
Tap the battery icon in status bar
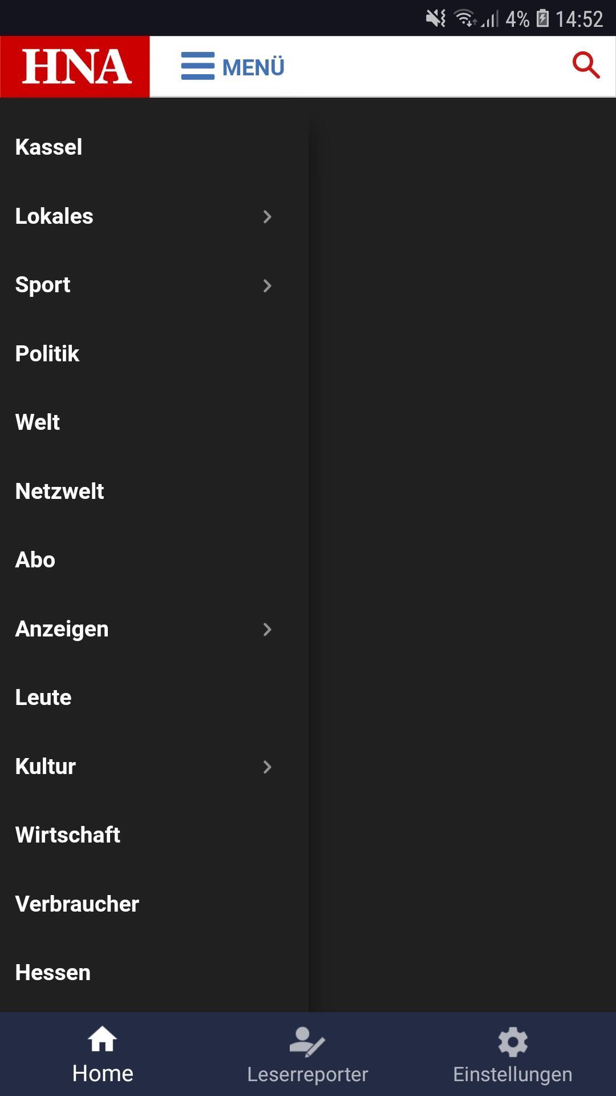pos(542,19)
